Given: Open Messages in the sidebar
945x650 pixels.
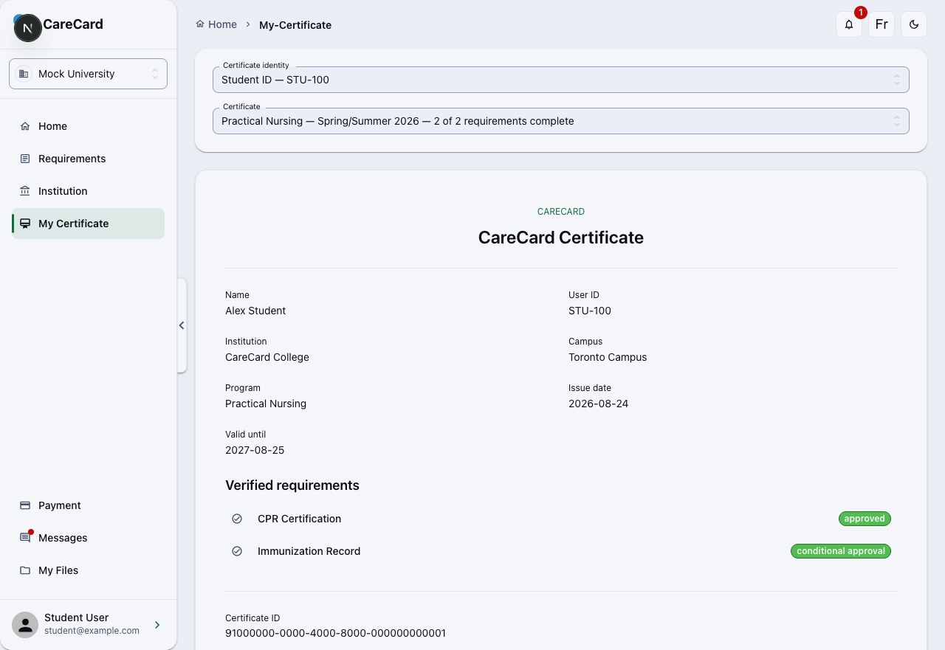Looking at the screenshot, I should [88, 538].
